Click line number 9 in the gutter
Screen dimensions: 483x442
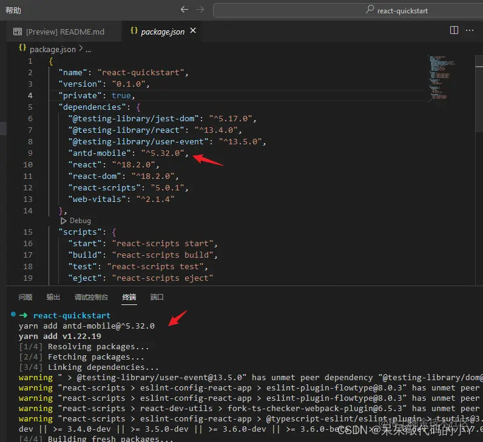click(x=30, y=153)
